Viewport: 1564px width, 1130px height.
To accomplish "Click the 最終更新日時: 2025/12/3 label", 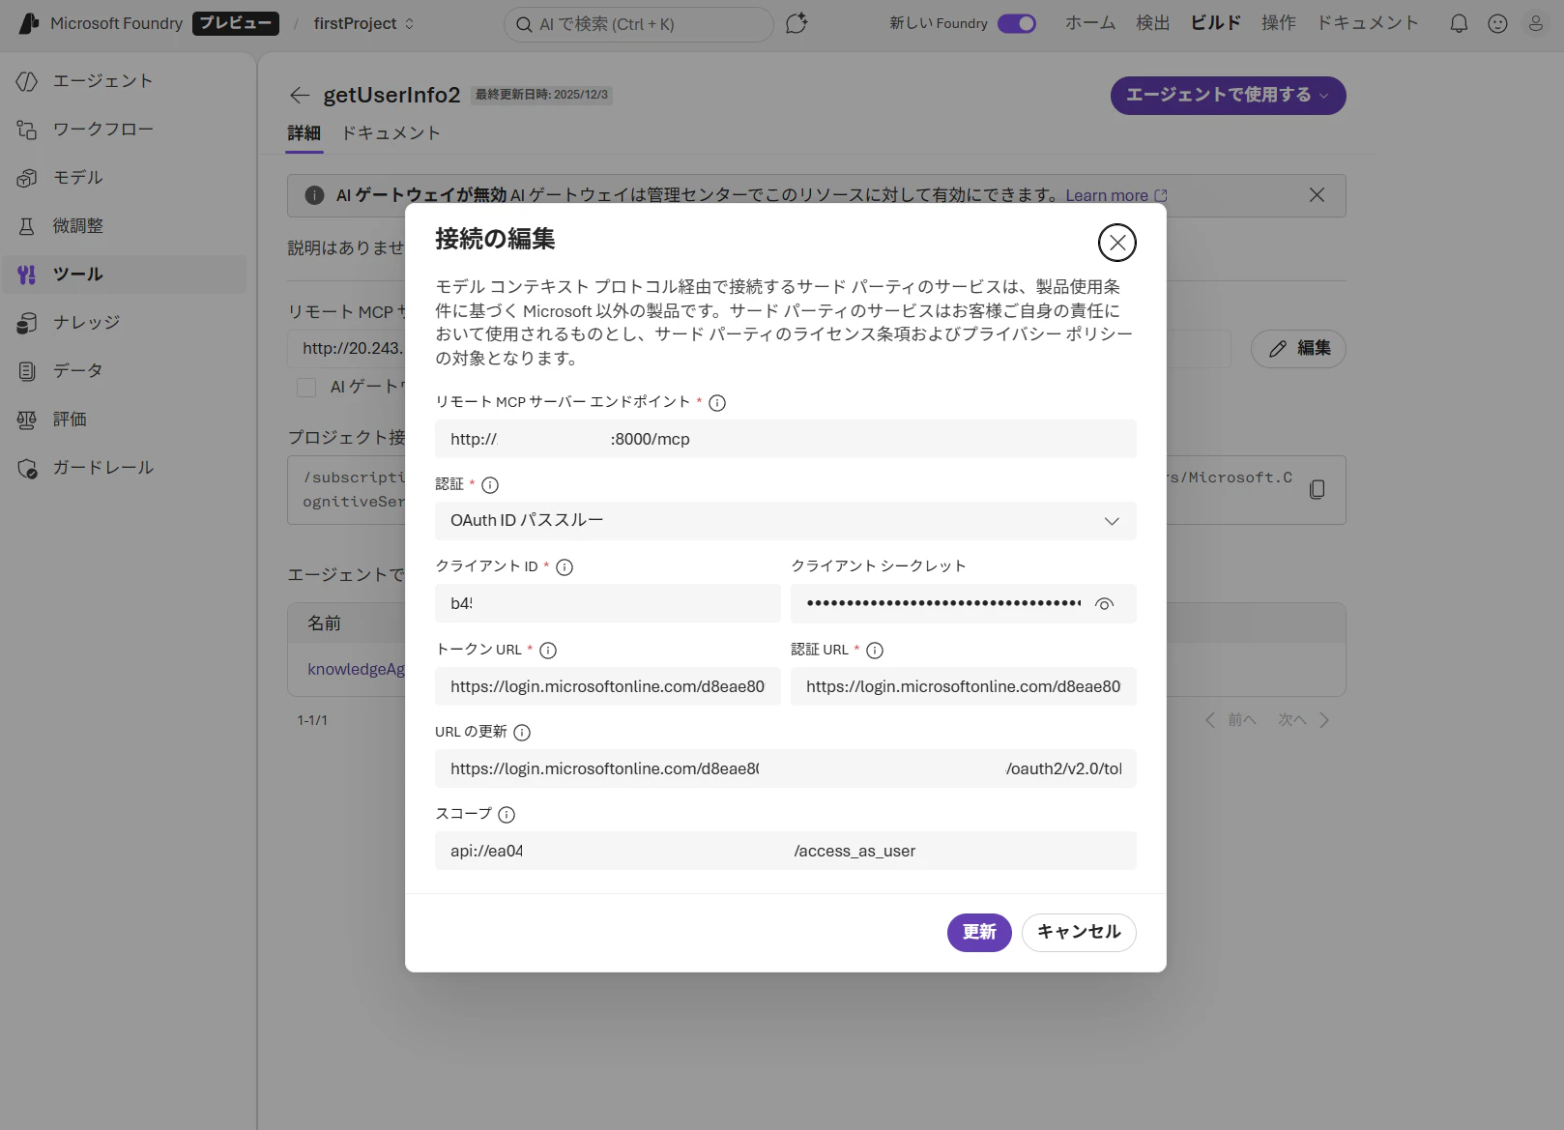I will click(x=541, y=95).
